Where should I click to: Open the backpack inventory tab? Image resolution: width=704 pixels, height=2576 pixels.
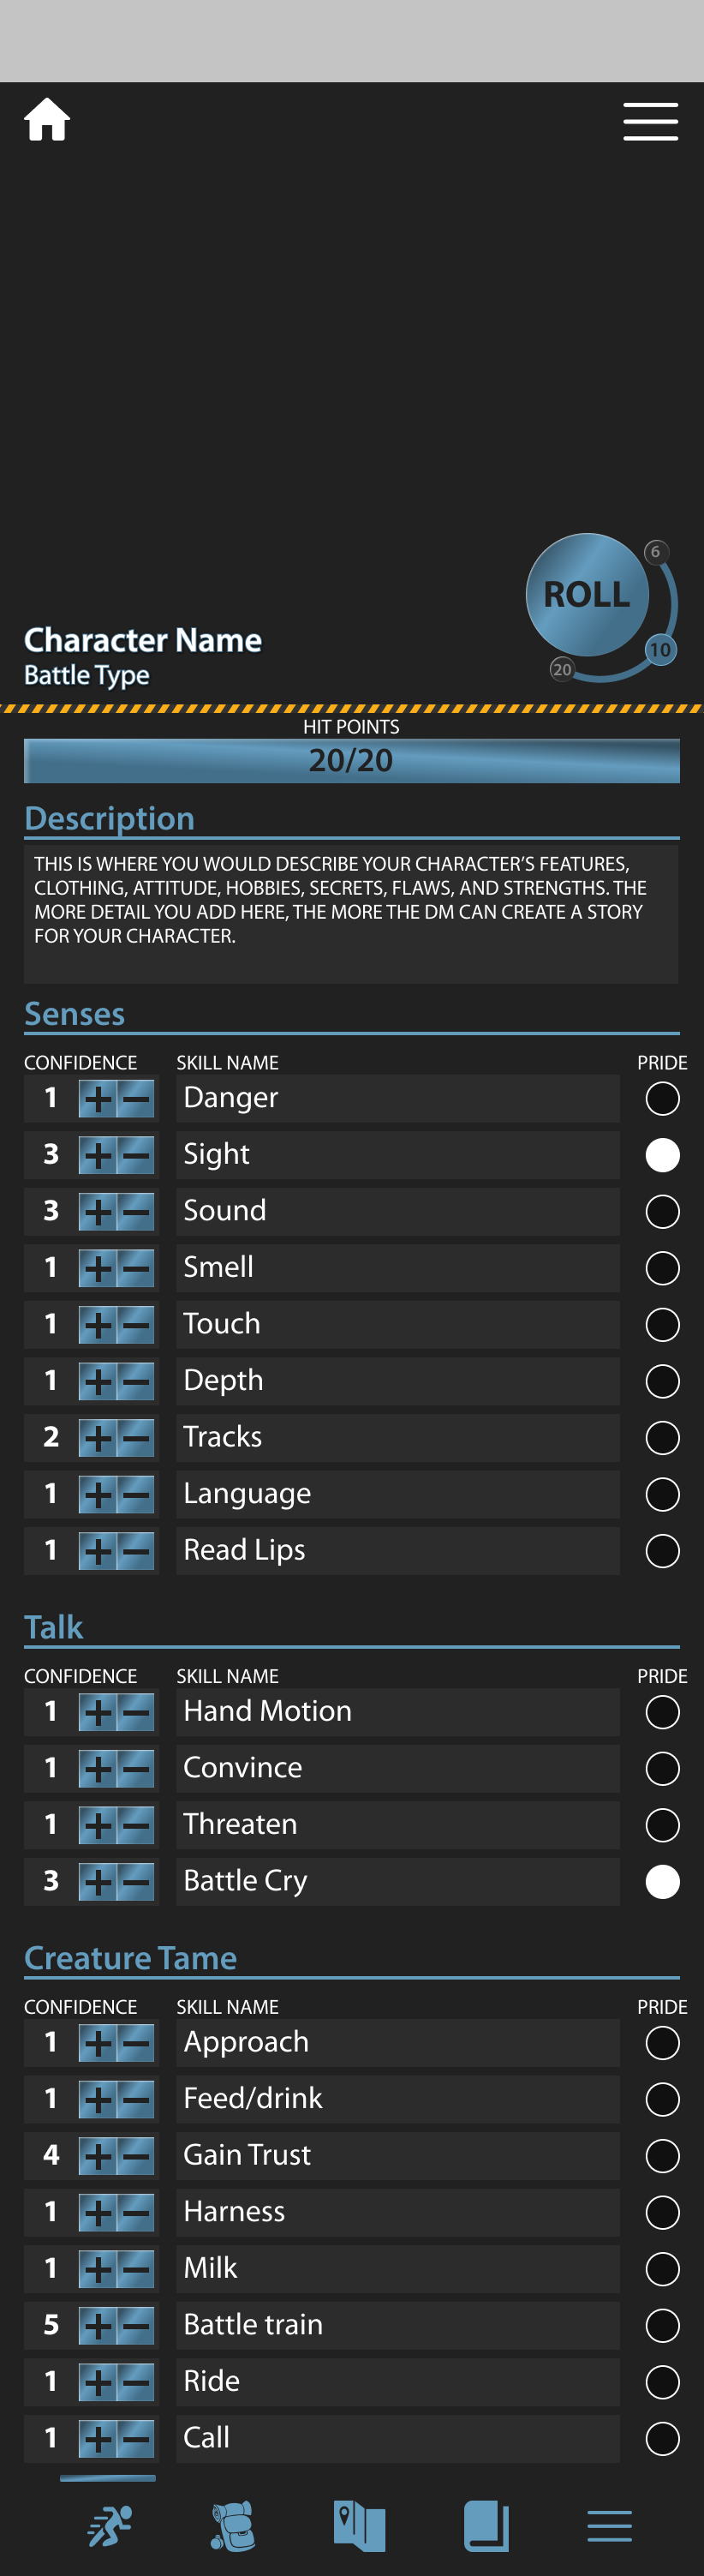tap(234, 2525)
